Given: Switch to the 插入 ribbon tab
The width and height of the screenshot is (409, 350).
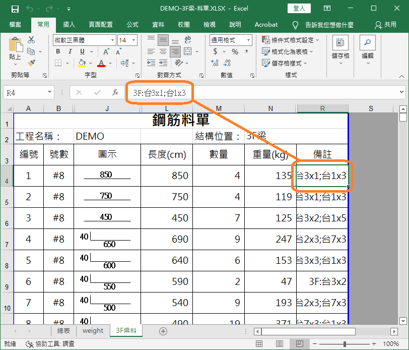Looking at the screenshot, I should (x=69, y=25).
